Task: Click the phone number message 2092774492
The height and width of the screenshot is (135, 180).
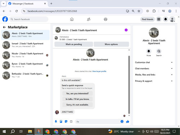Action: [67, 112]
